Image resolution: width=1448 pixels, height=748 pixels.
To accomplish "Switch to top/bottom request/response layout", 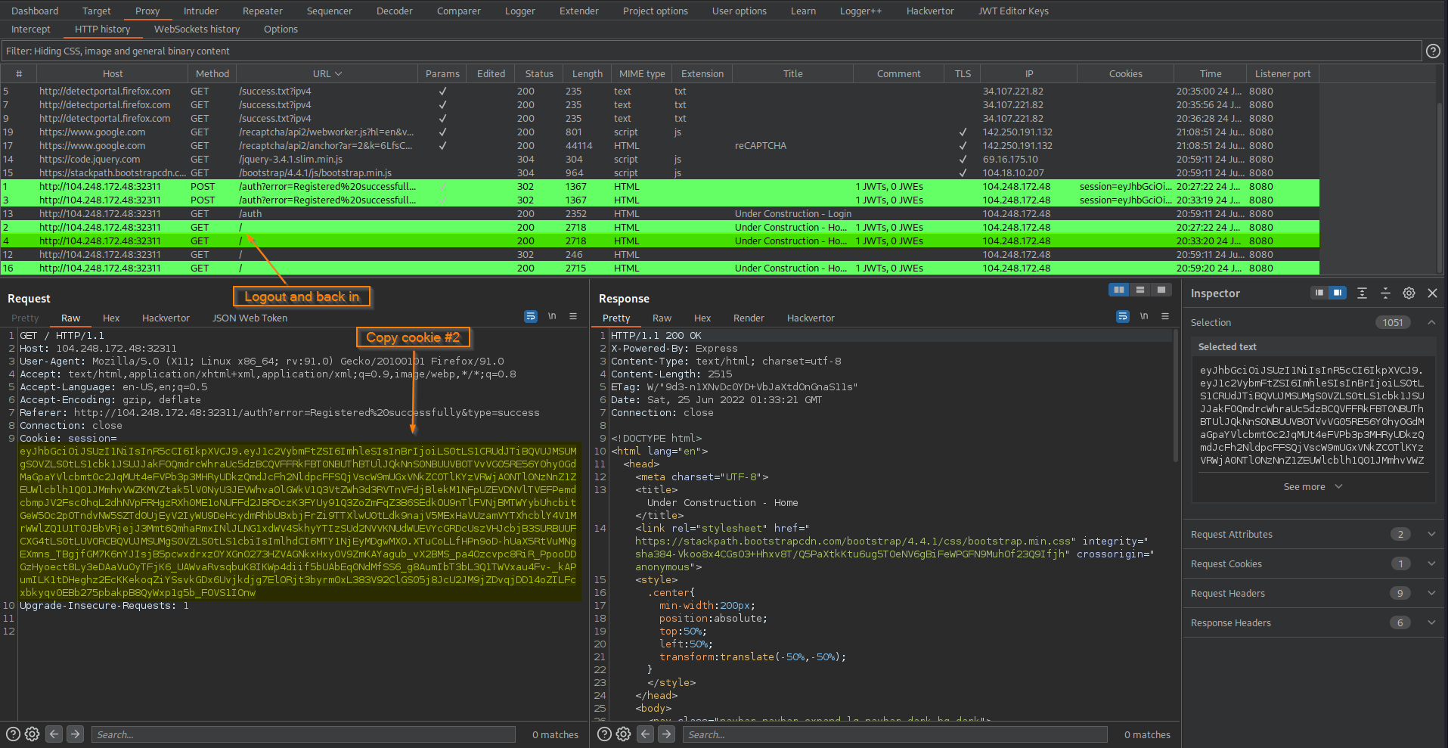I will click(x=1140, y=290).
